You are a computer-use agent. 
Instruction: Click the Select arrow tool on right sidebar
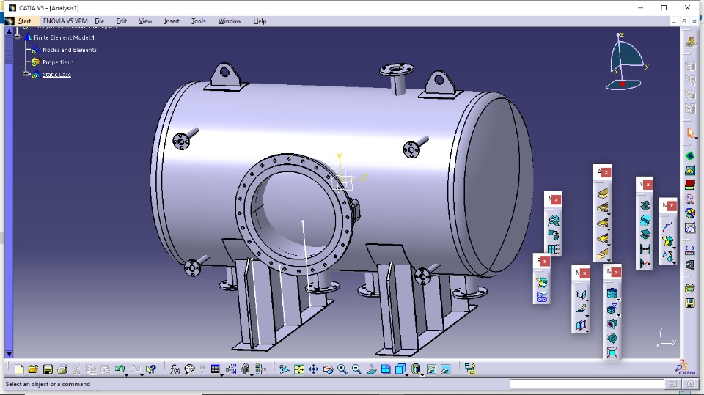[690, 133]
